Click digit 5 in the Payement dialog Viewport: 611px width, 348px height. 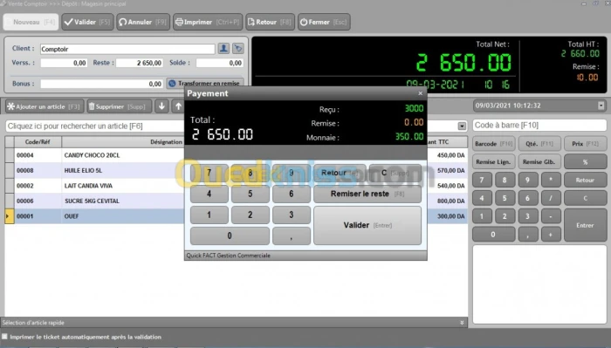pos(251,194)
